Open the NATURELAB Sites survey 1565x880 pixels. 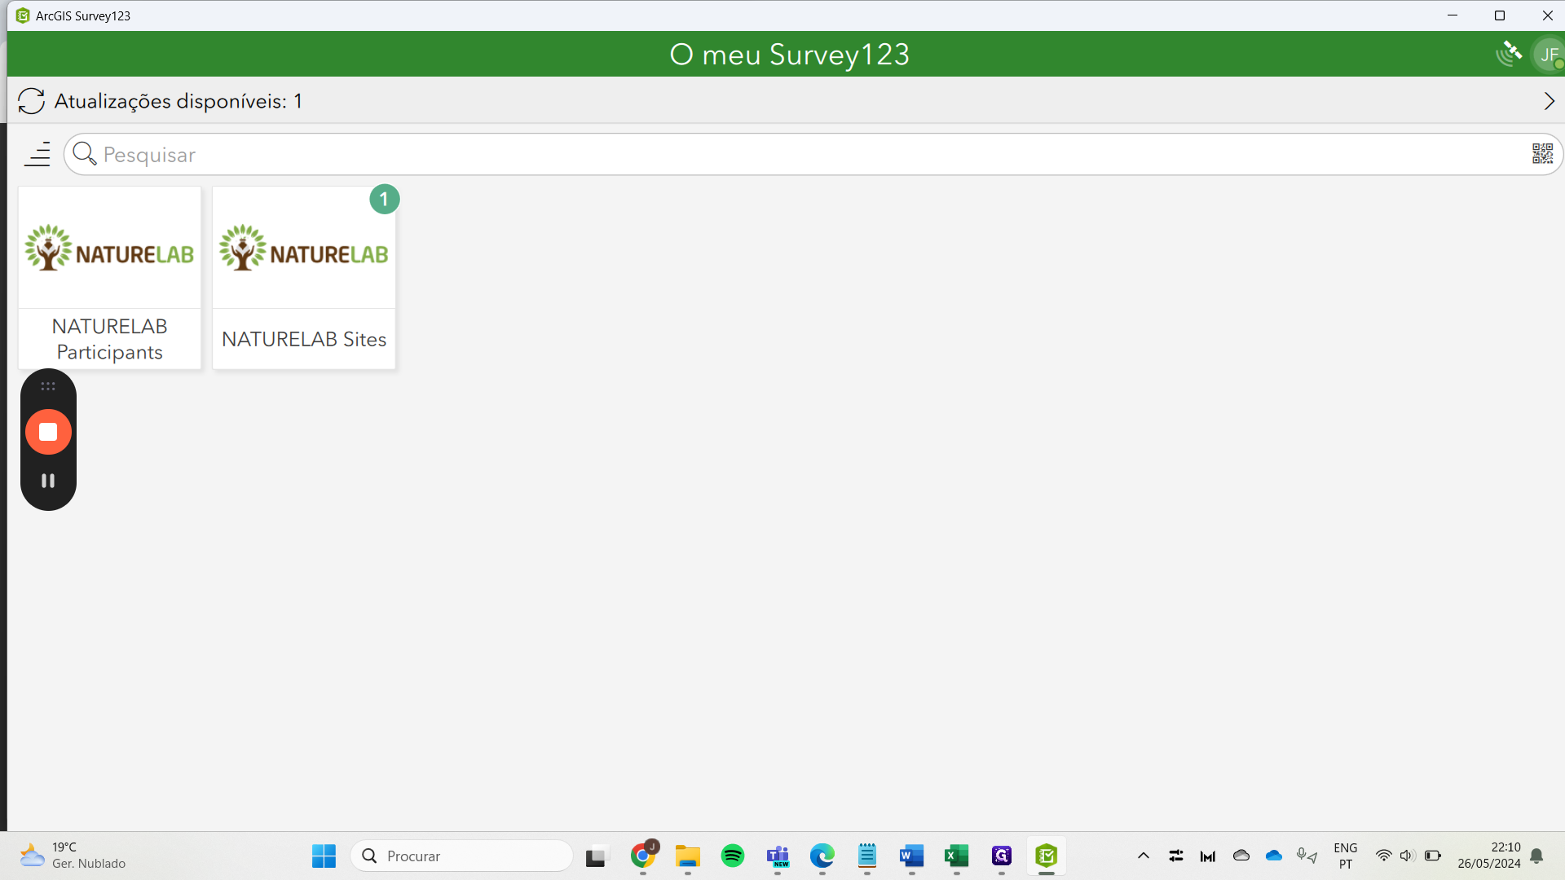303,277
